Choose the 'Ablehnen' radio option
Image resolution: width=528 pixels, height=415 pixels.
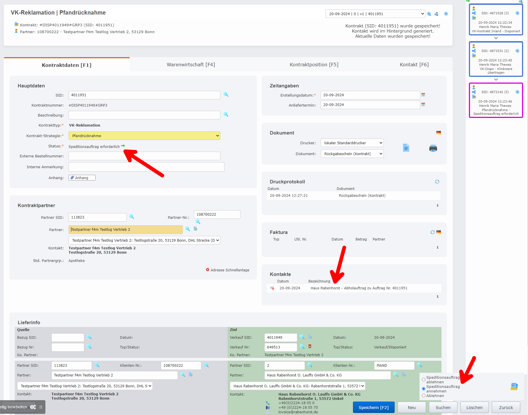point(423,396)
